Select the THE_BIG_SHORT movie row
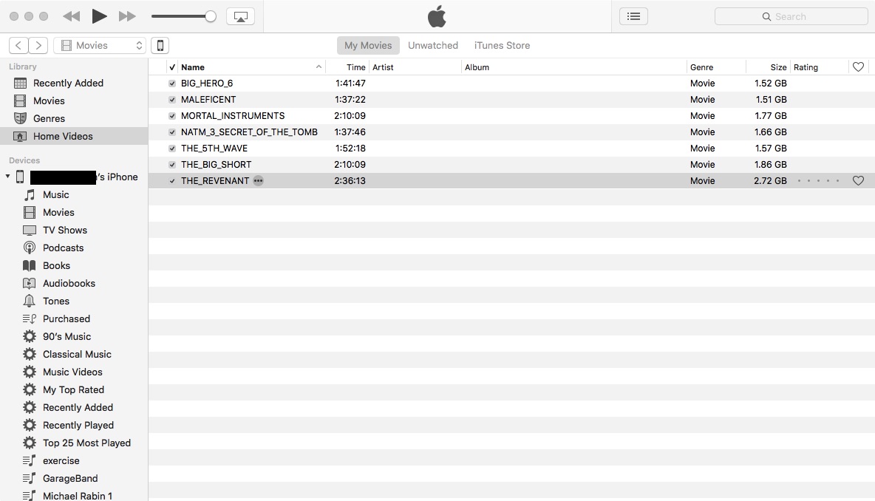The height and width of the screenshot is (501, 875). 511,165
